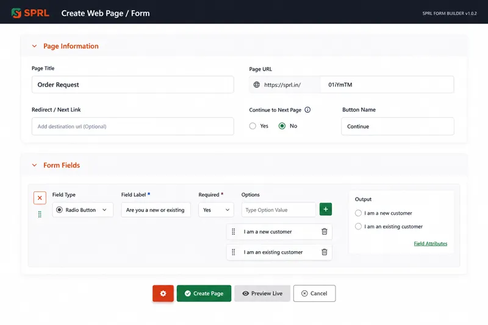Click the Page Title field 'Order Request'
The width and height of the screenshot is (488, 325).
[x=132, y=85]
